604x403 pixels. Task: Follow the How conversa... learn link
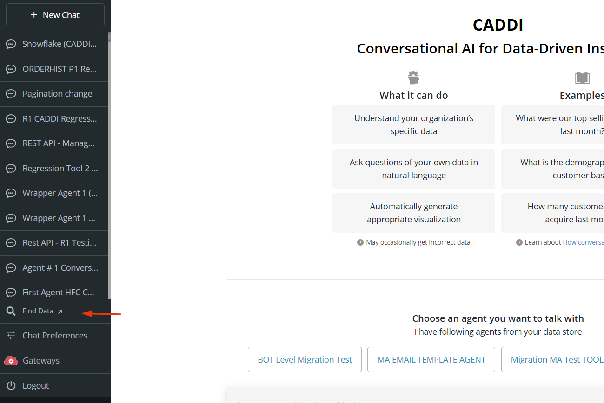coord(583,242)
